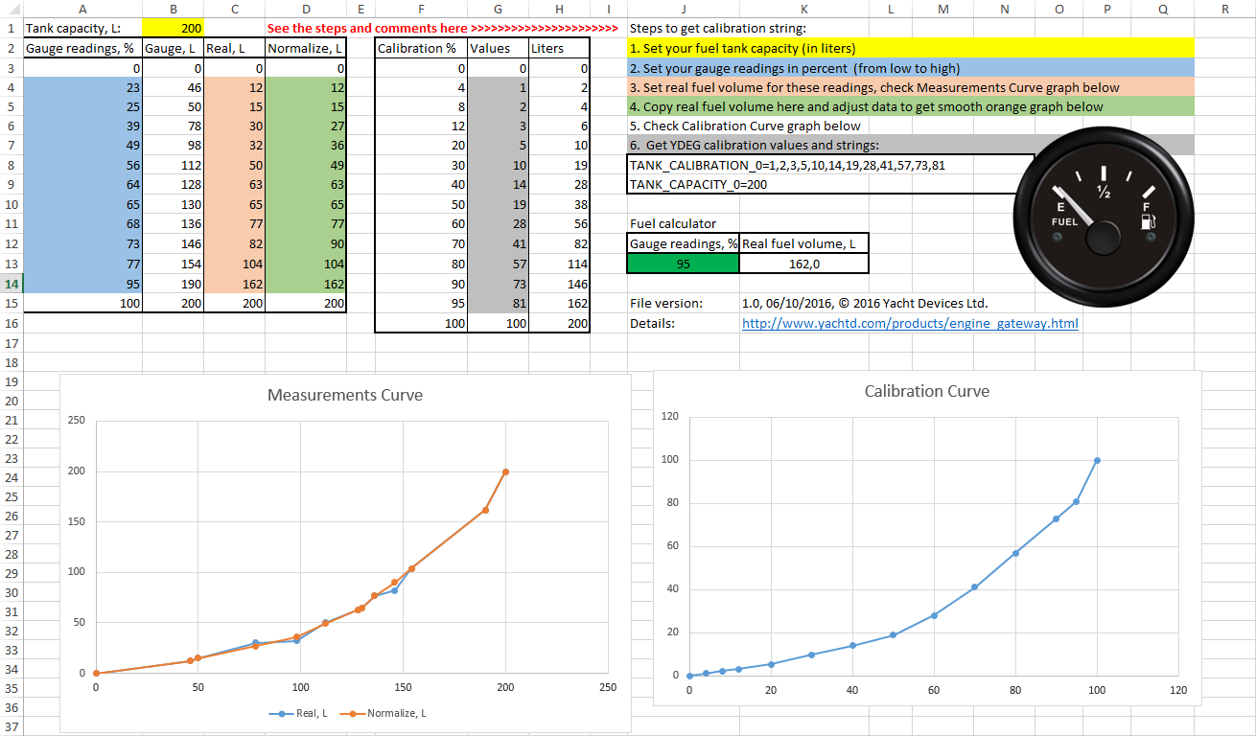
Task: Select row header 1
Action: 11,29
